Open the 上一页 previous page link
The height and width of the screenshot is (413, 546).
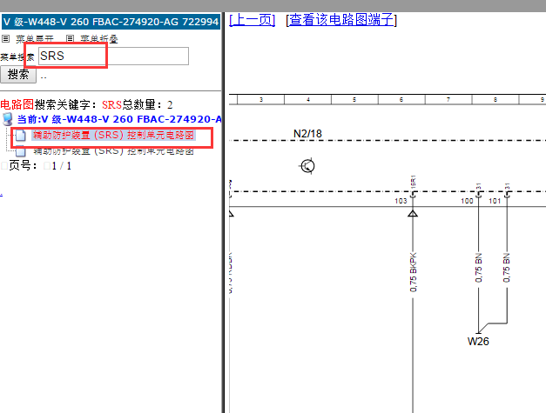click(253, 20)
